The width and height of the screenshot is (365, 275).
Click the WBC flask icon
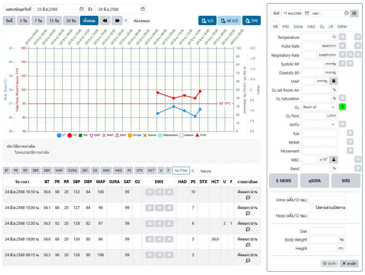point(333,159)
